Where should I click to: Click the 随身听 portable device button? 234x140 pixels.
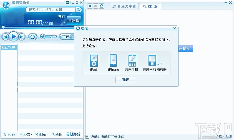point(73,134)
